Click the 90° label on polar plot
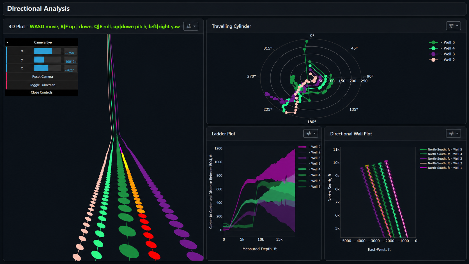The image size is (469, 264). (x=370, y=76)
